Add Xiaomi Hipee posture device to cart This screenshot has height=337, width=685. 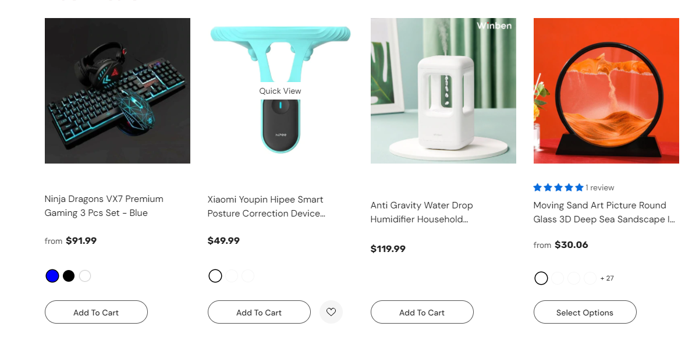pos(259,312)
